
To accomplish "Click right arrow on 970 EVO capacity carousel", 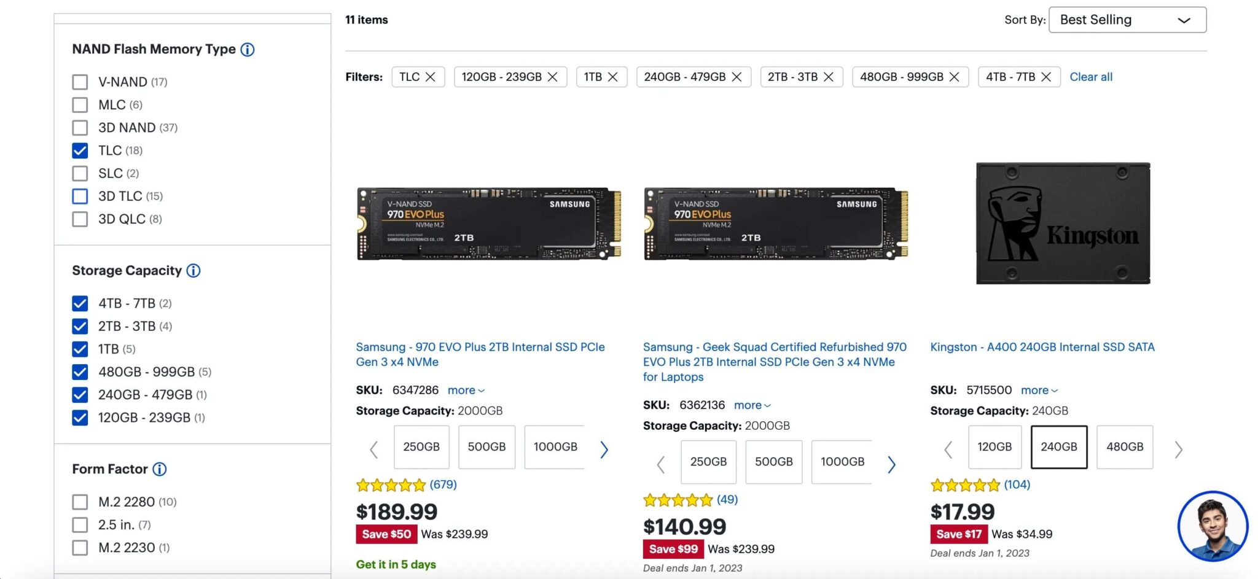I will click(x=604, y=449).
